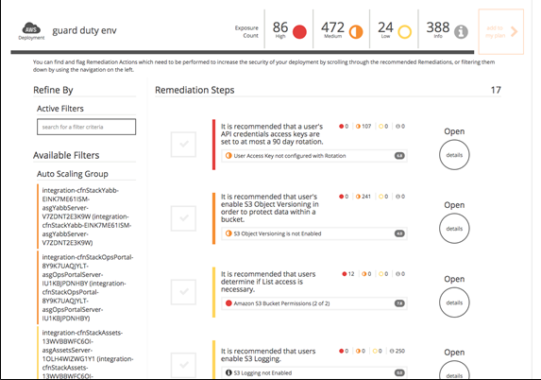Open details for List access remediation
The width and height of the screenshot is (541, 380).
[454, 302]
